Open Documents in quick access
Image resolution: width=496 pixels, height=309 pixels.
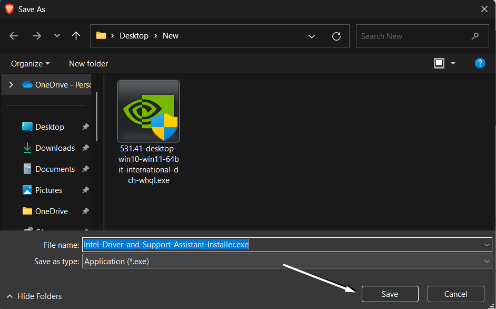pyautogui.click(x=49, y=169)
